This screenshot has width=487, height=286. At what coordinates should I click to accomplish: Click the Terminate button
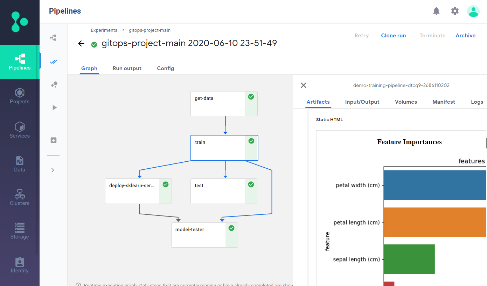point(432,36)
